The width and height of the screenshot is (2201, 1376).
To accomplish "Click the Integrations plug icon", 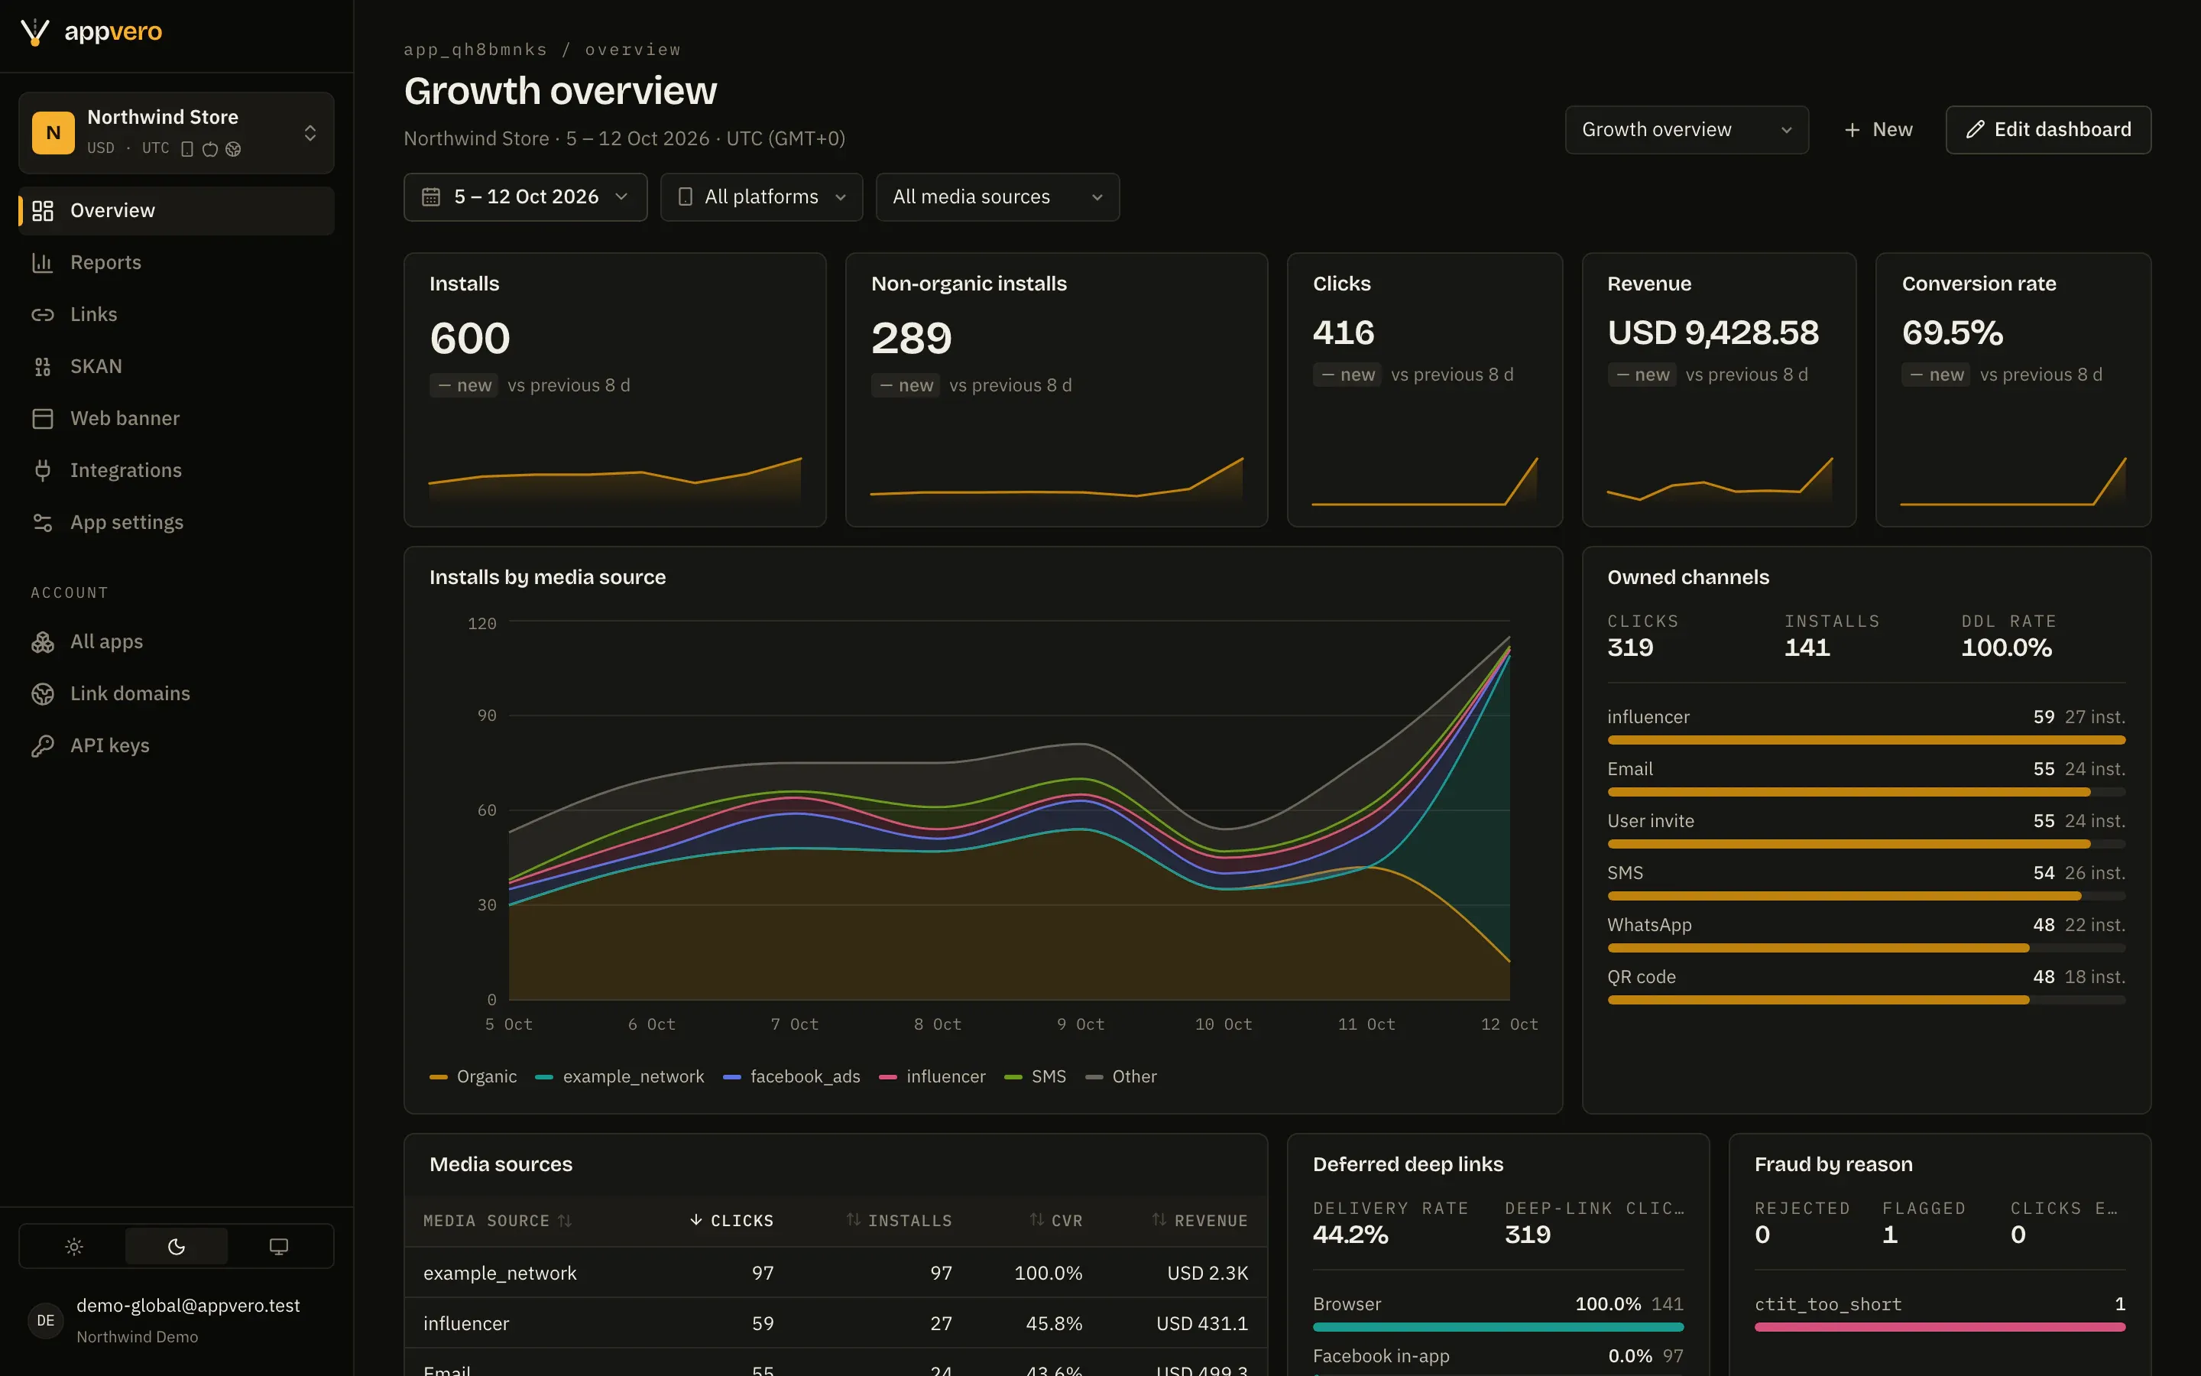I will coord(43,470).
